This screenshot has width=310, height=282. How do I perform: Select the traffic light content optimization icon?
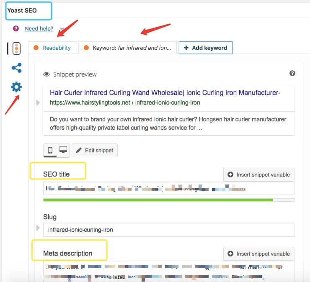pyautogui.click(x=17, y=49)
